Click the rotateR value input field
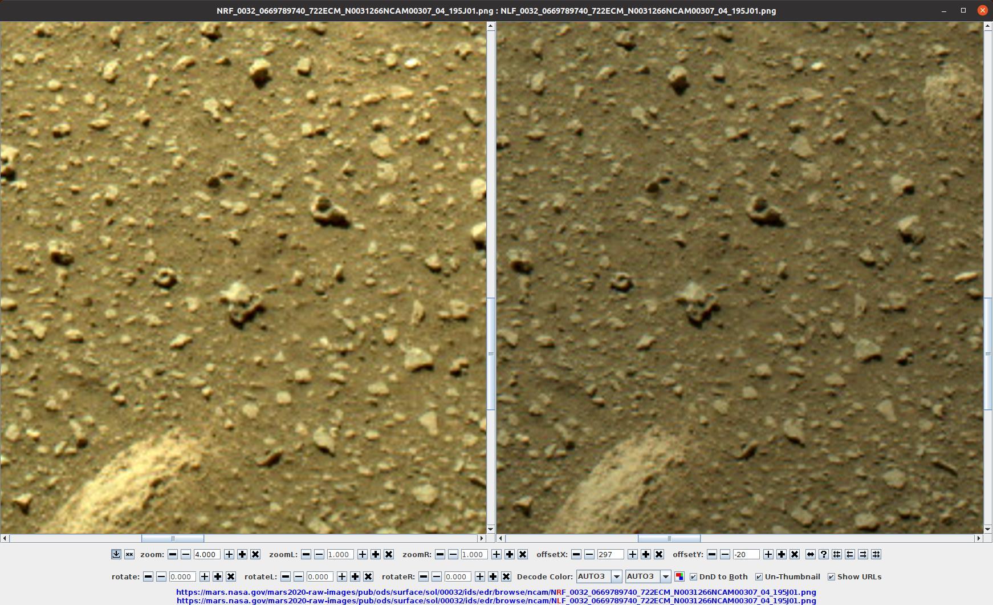The width and height of the screenshot is (993, 605). [x=458, y=576]
